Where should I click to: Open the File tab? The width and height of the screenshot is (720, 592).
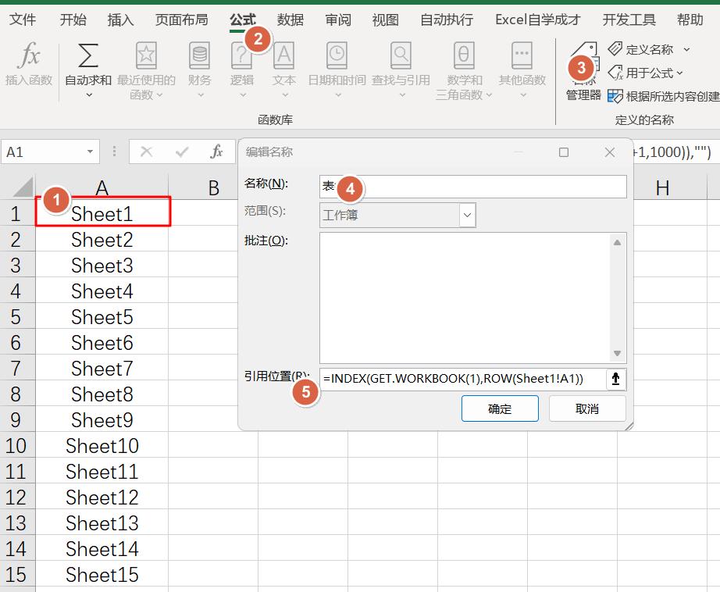pyautogui.click(x=23, y=20)
